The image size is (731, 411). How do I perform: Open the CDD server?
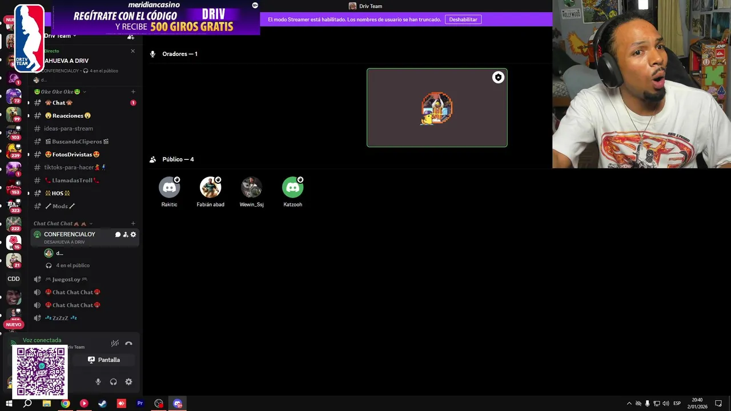[x=14, y=279]
